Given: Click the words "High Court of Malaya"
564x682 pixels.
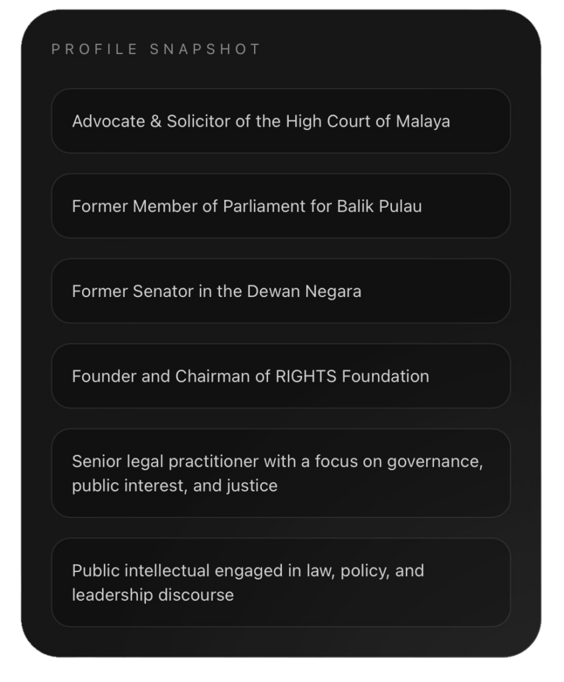Looking at the screenshot, I should click(368, 121).
